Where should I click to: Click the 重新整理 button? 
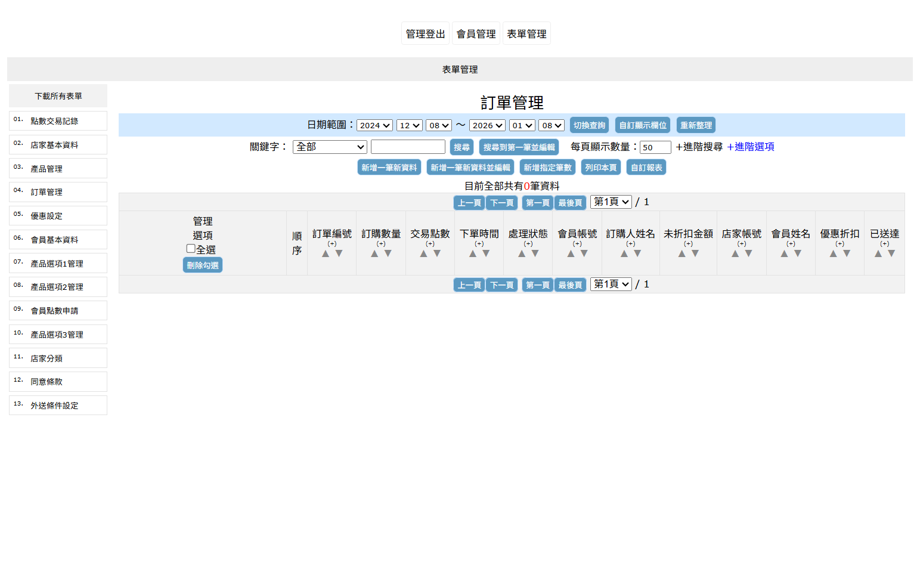(x=696, y=125)
